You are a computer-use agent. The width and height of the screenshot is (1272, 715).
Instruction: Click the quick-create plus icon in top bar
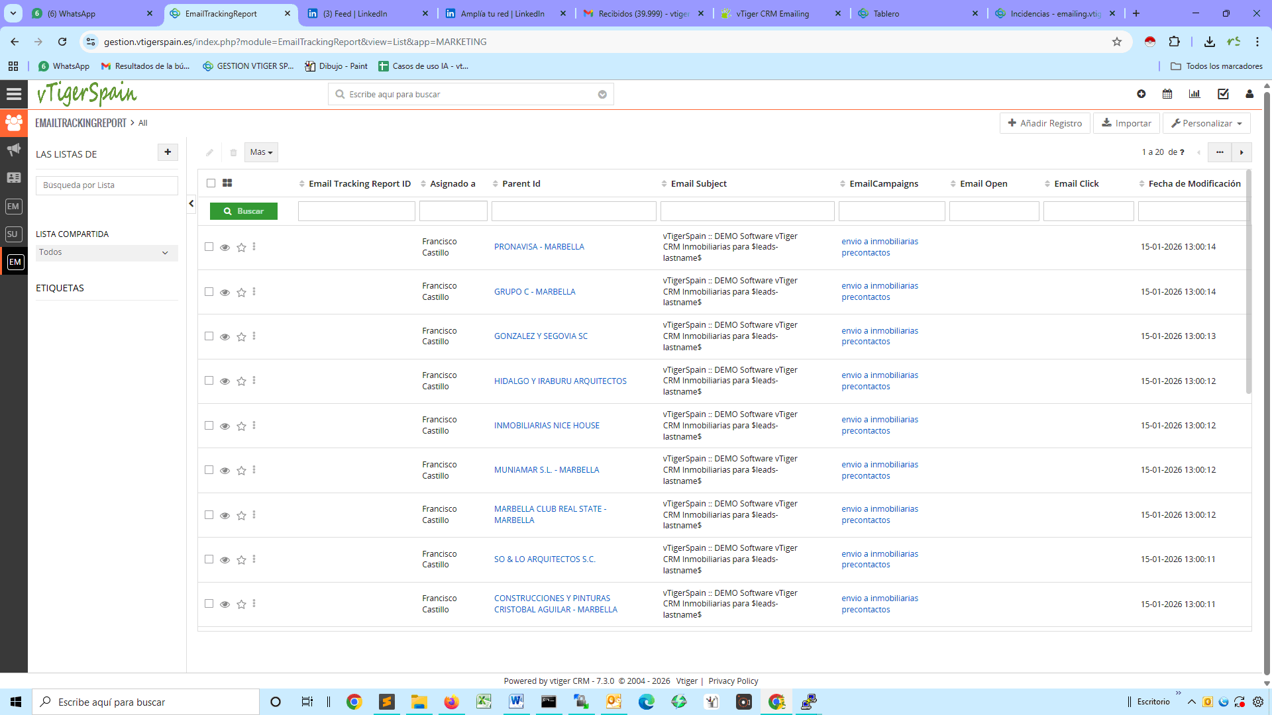pos(1141,94)
